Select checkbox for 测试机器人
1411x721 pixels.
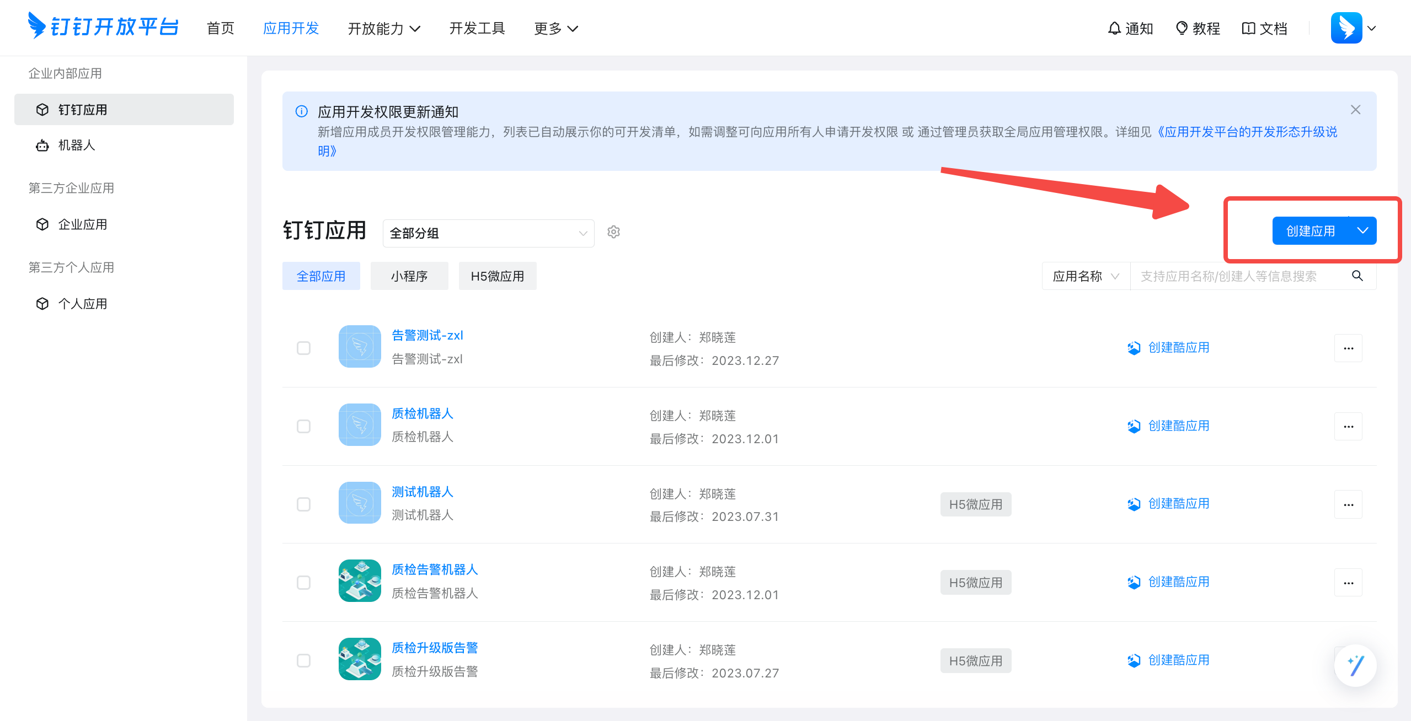point(303,504)
